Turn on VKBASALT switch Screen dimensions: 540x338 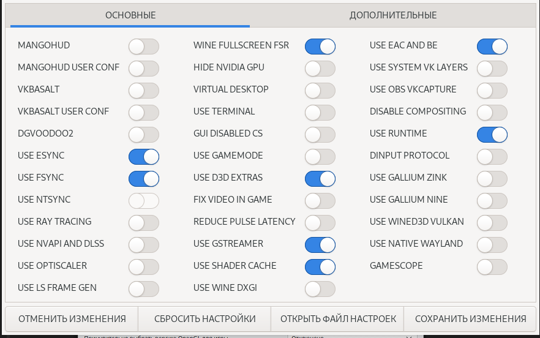tap(144, 90)
